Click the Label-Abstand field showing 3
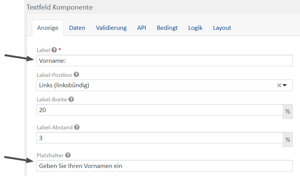Image resolution: width=300 pixels, height=176 pixels. pos(160,138)
